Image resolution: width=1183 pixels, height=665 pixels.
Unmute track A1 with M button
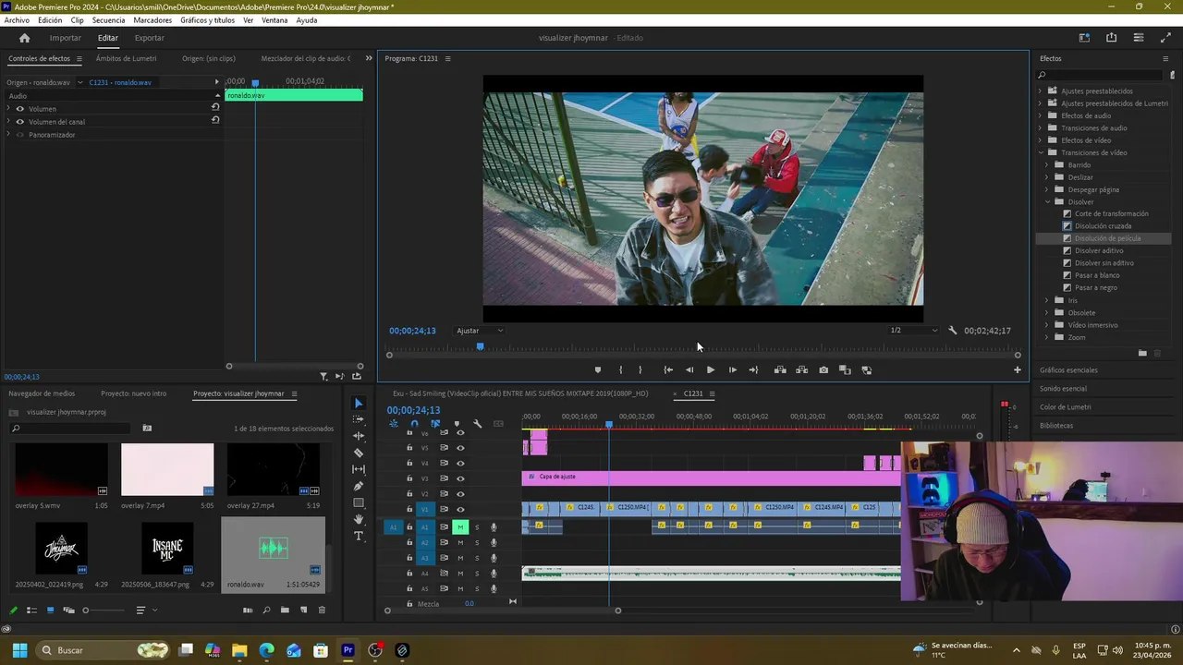tap(459, 527)
